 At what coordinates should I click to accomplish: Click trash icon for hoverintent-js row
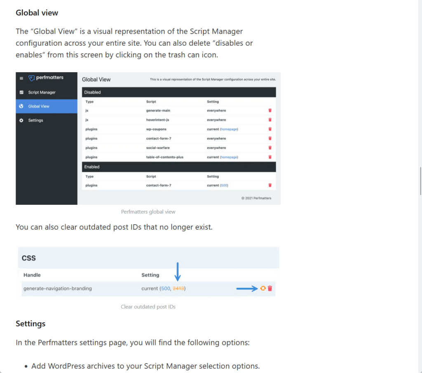coord(270,120)
